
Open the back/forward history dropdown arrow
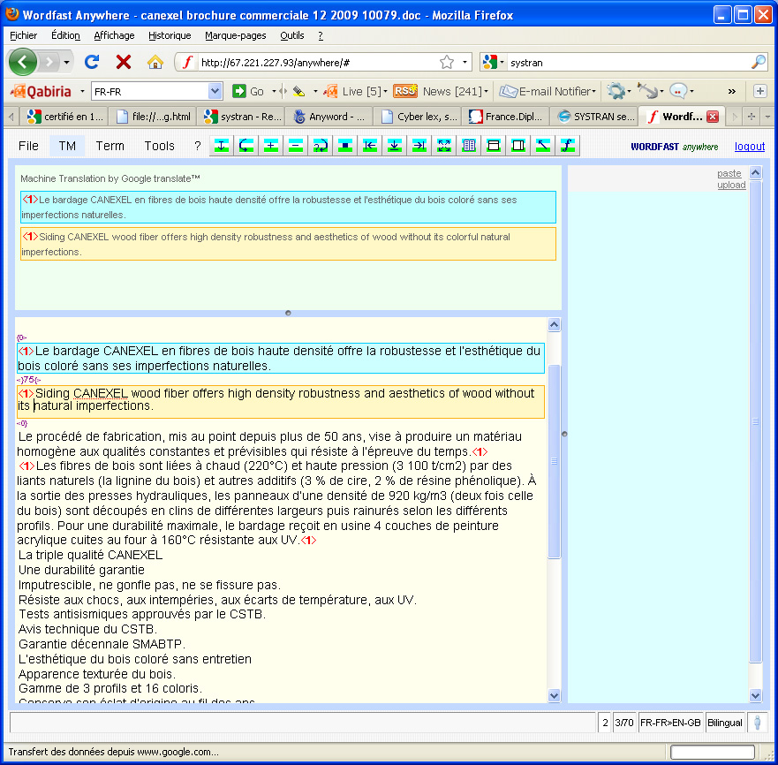click(x=66, y=63)
